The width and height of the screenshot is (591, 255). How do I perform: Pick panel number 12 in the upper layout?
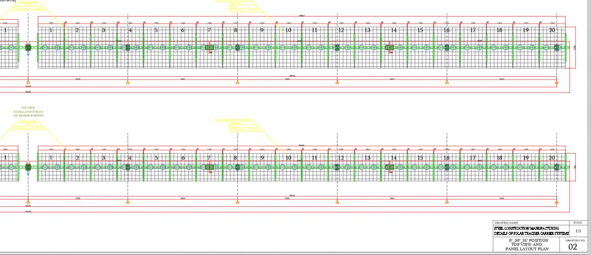tap(341, 30)
